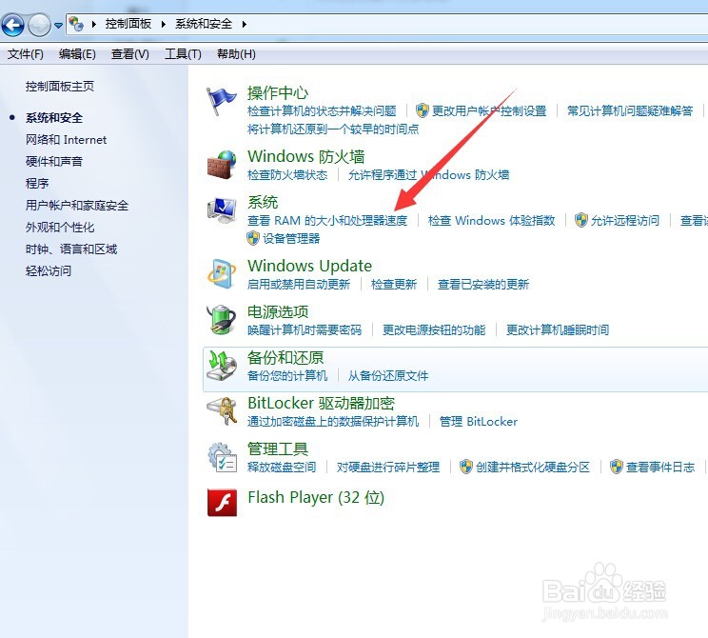The height and width of the screenshot is (638, 708).
Task: Open the 编辑(E) menu
Action: pyautogui.click(x=77, y=54)
